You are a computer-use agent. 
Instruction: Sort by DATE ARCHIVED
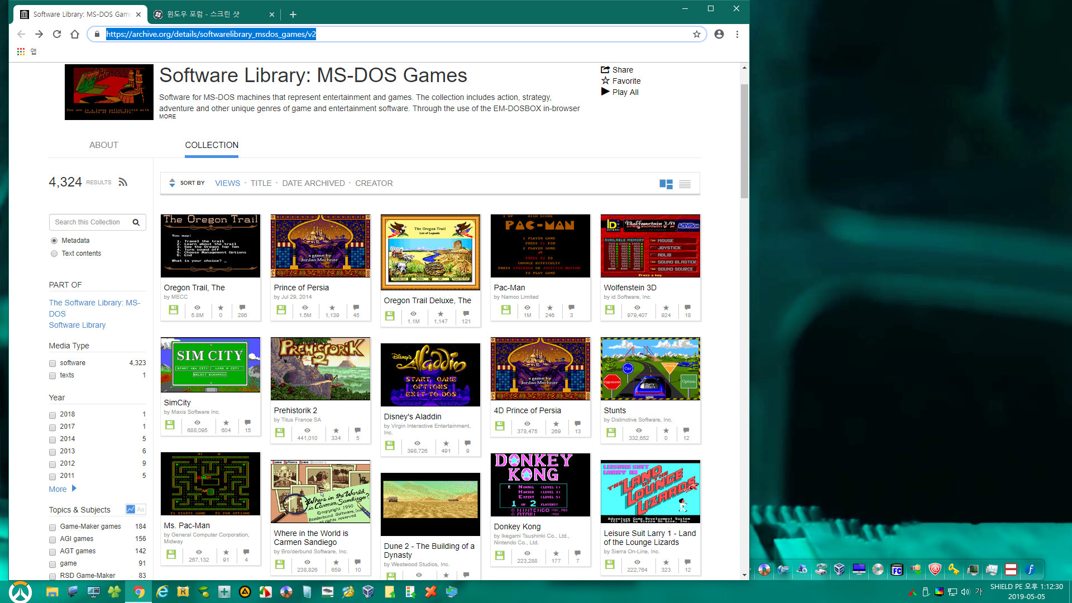click(313, 183)
